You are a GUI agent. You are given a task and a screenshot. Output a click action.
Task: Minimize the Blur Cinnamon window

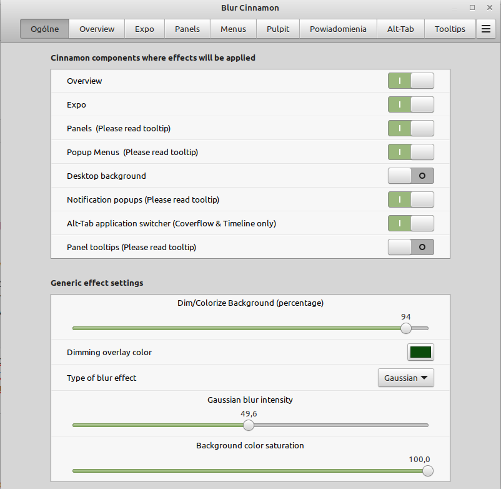(455, 8)
